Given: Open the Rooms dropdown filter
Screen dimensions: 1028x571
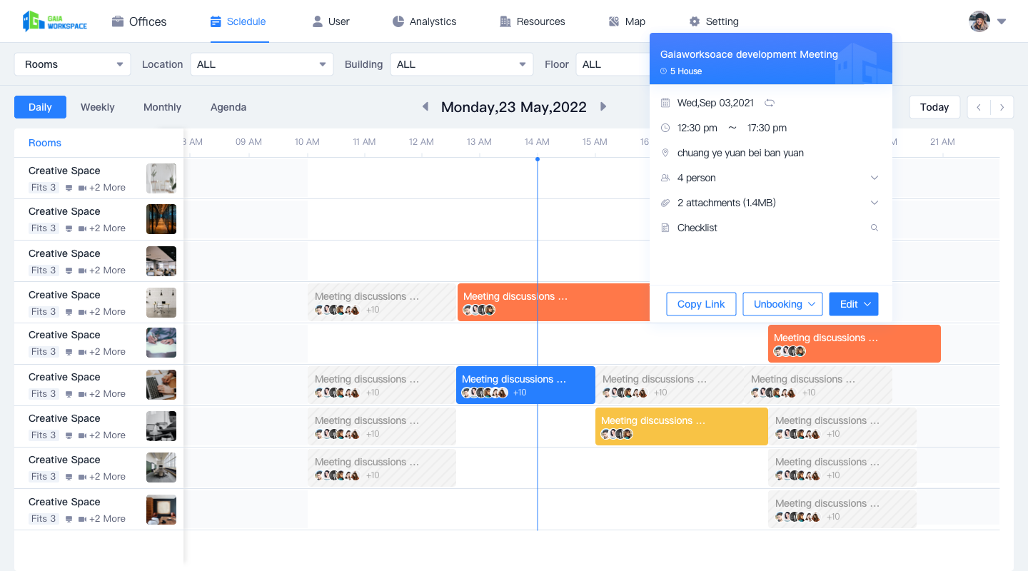Looking at the screenshot, I should point(72,64).
